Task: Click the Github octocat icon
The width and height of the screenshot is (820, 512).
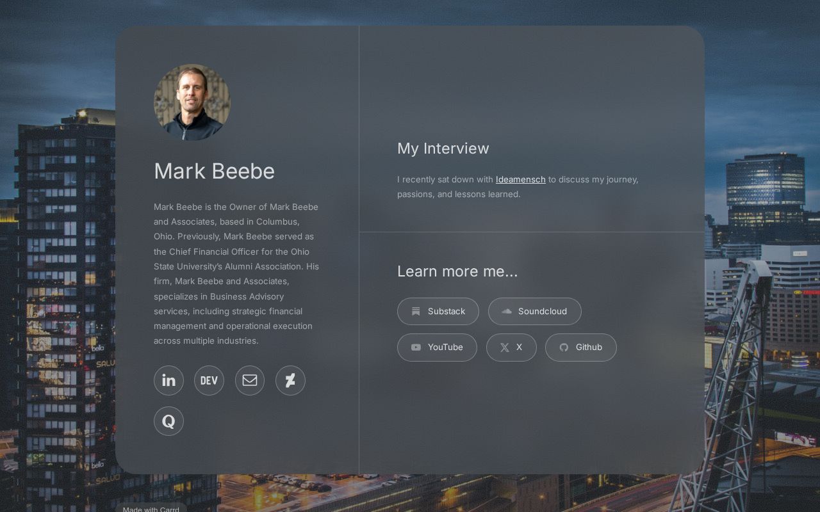Action: pyautogui.click(x=564, y=348)
